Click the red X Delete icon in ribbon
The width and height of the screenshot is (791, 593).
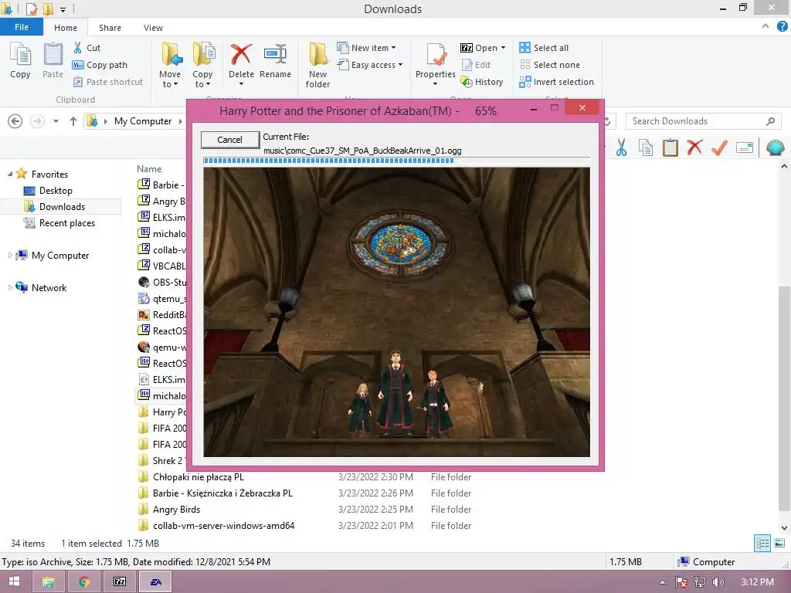241,54
